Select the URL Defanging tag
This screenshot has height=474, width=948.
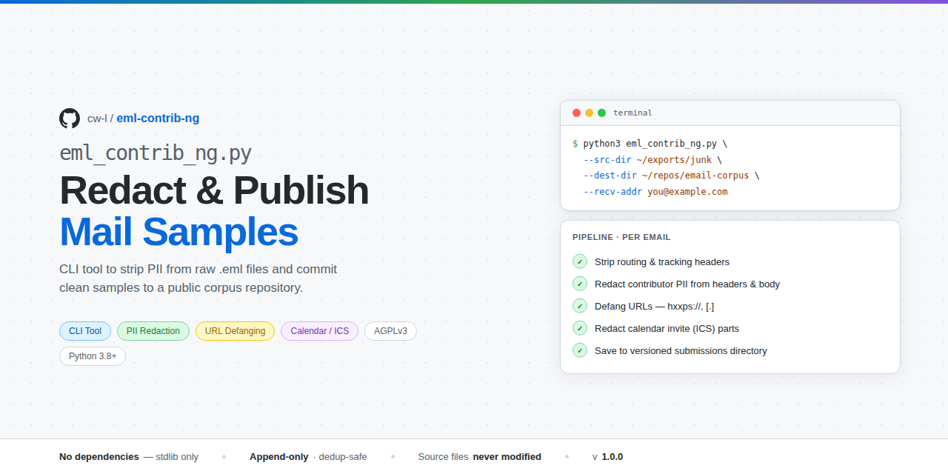pyautogui.click(x=235, y=331)
